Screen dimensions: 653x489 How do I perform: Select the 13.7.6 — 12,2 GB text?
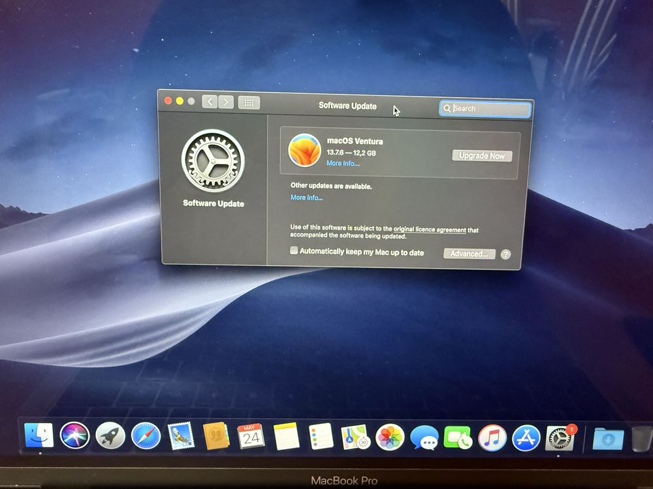(351, 153)
